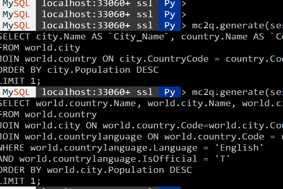Click 'world.country.Code=world.city.Cou' join condition text

click(x=193, y=126)
